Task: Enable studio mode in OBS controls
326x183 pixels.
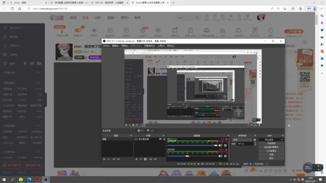Action: 271,151
